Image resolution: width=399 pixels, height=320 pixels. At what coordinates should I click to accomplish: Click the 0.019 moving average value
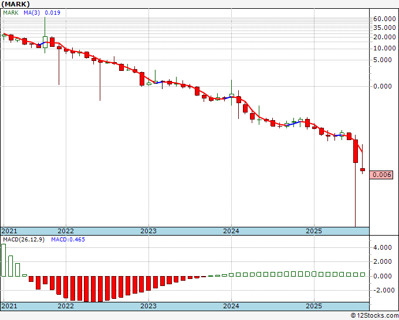tap(52, 13)
